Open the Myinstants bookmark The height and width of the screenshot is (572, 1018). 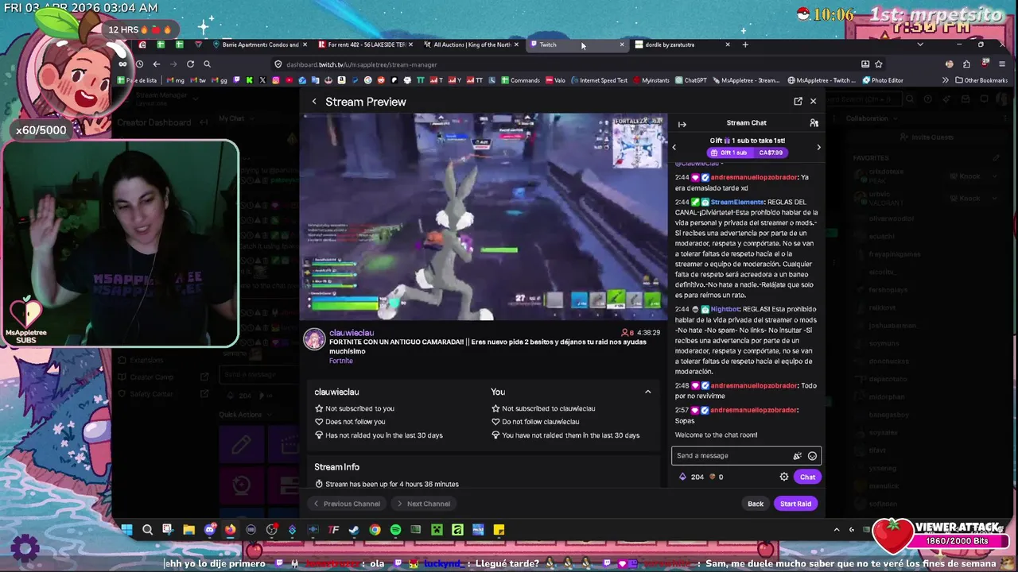651,80
